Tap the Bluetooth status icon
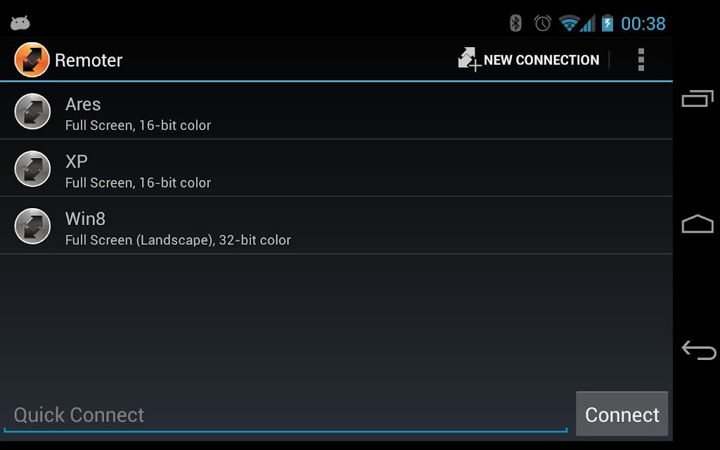The height and width of the screenshot is (450, 720). point(515,23)
